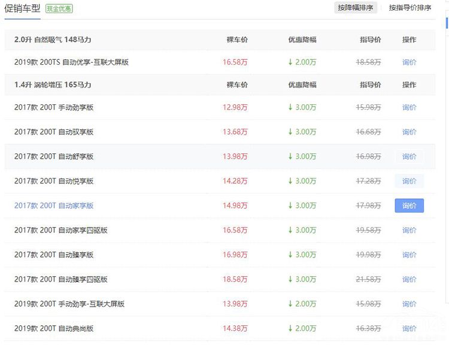Click the 现金优惠 tag
The width and height of the screenshot is (449, 345).
(x=59, y=8)
